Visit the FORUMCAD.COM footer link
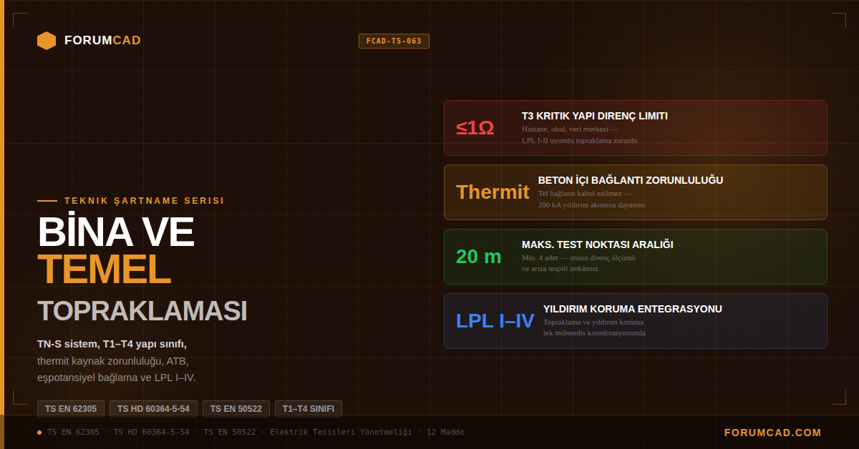The image size is (859, 449). [x=773, y=433]
